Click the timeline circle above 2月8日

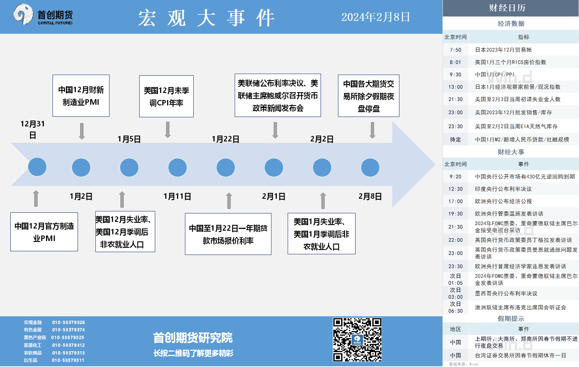(x=370, y=168)
